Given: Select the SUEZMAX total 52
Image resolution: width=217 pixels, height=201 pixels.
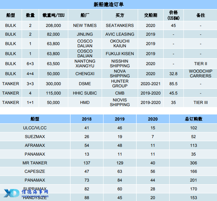Looking at the screenshot, I should (x=194, y=137).
